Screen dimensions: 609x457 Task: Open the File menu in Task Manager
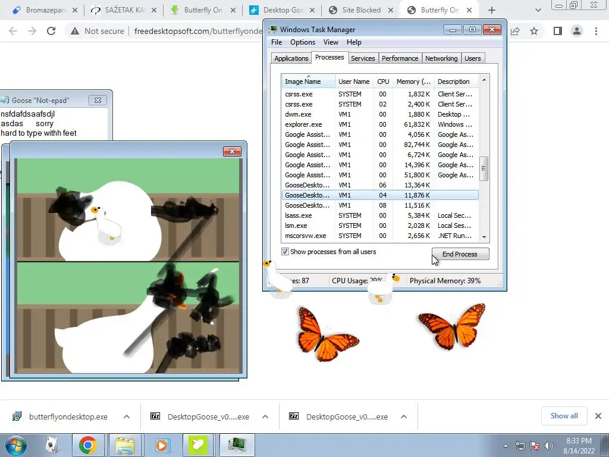coord(277,42)
